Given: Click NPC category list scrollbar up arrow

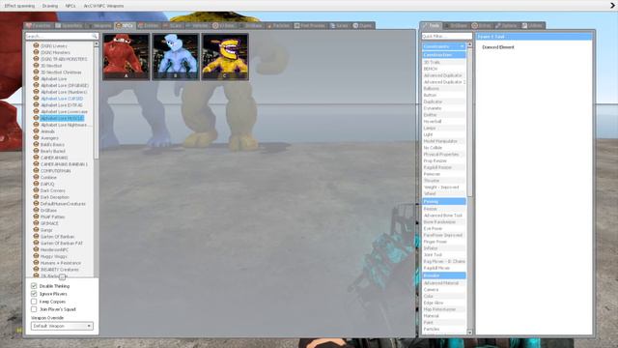Looking at the screenshot, I should point(97,44).
